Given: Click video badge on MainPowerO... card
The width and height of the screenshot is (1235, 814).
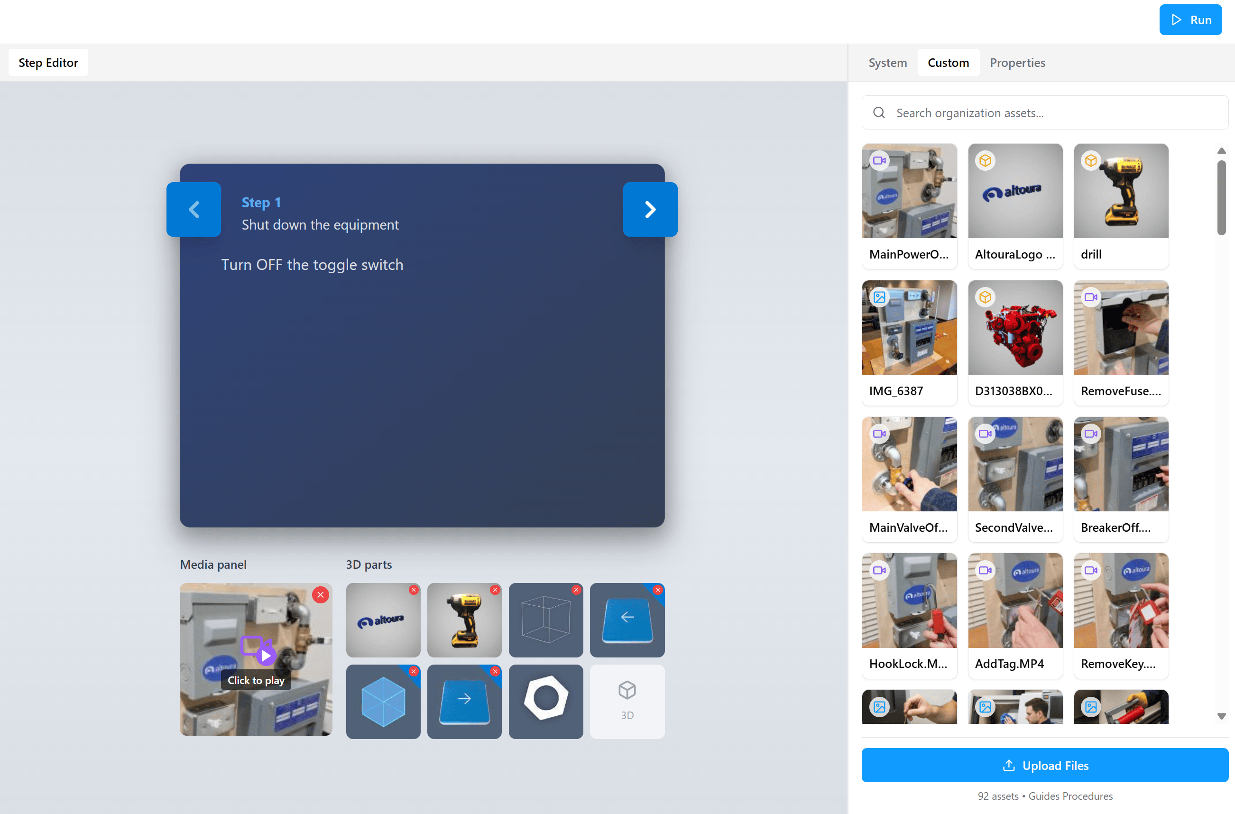Looking at the screenshot, I should (879, 160).
